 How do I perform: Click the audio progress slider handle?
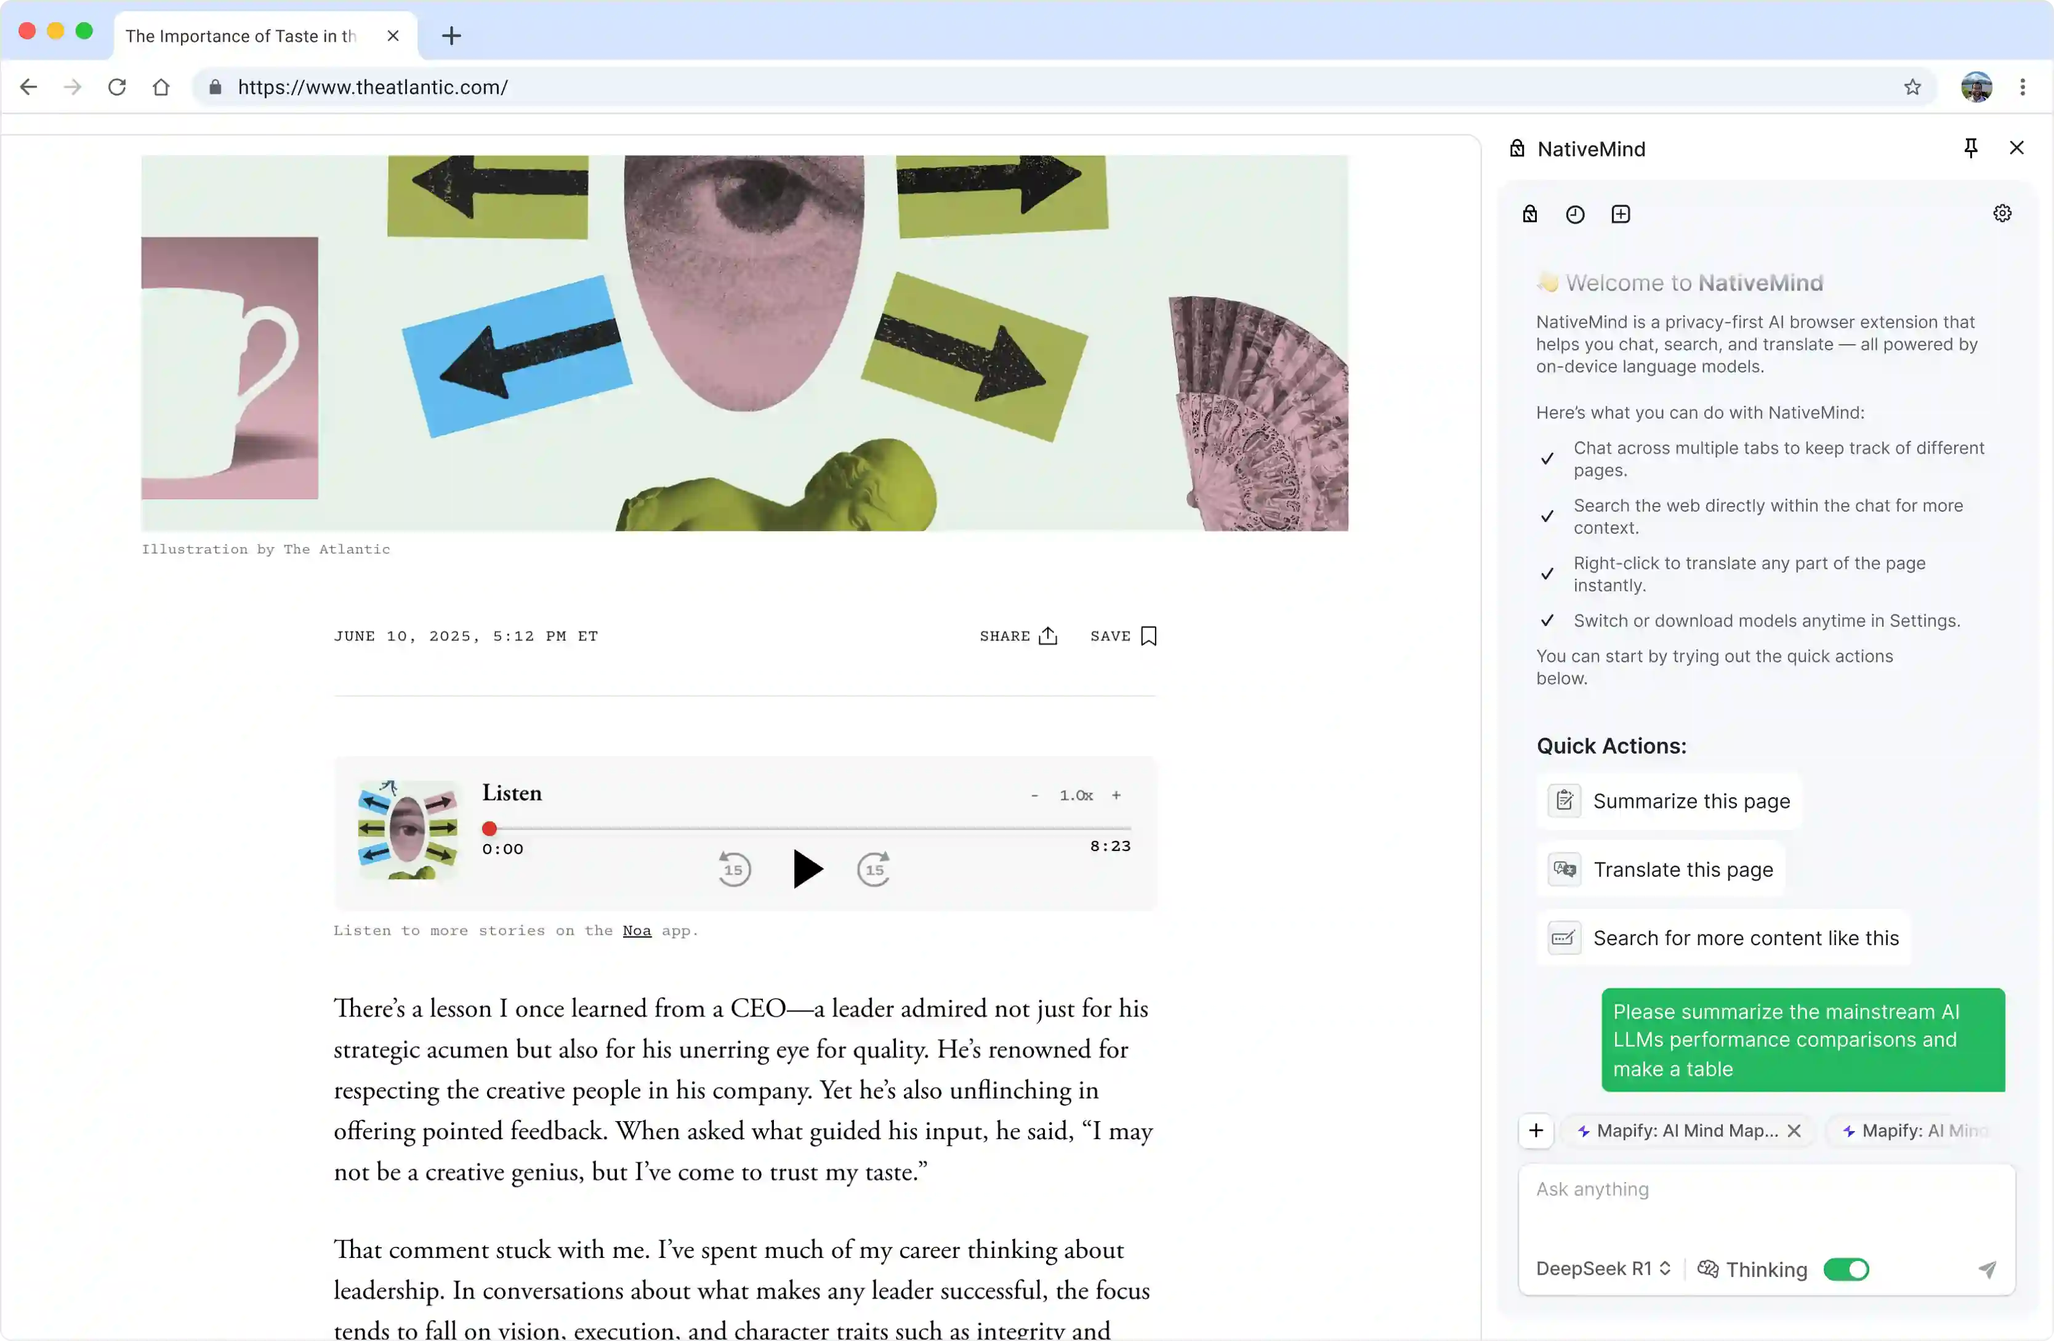pyautogui.click(x=489, y=828)
